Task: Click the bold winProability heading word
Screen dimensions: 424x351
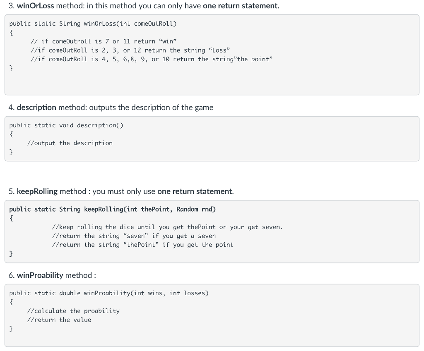Action: (x=40, y=275)
